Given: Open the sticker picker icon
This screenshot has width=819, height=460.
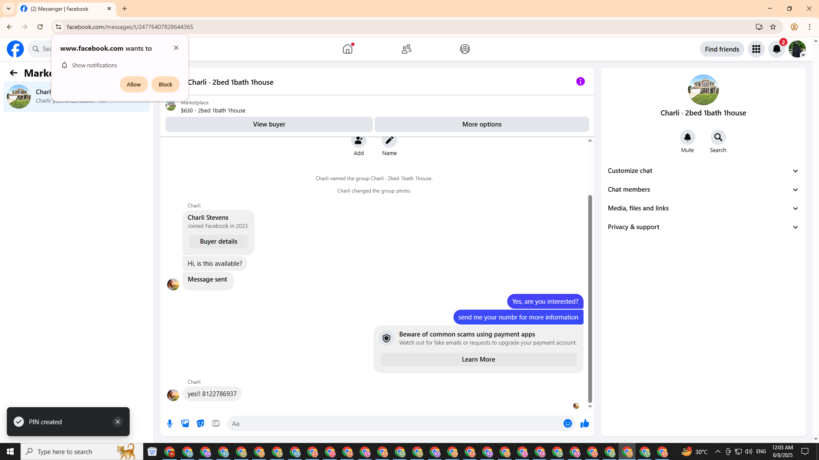Looking at the screenshot, I should 200,423.
